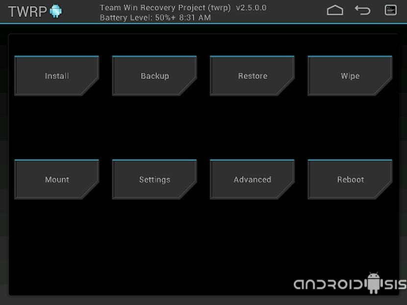This screenshot has height=305, width=407.
Task: Open the Wipe menu
Action: (350, 76)
